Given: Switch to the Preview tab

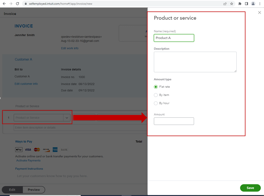Looking at the screenshot, I should pos(34,190).
